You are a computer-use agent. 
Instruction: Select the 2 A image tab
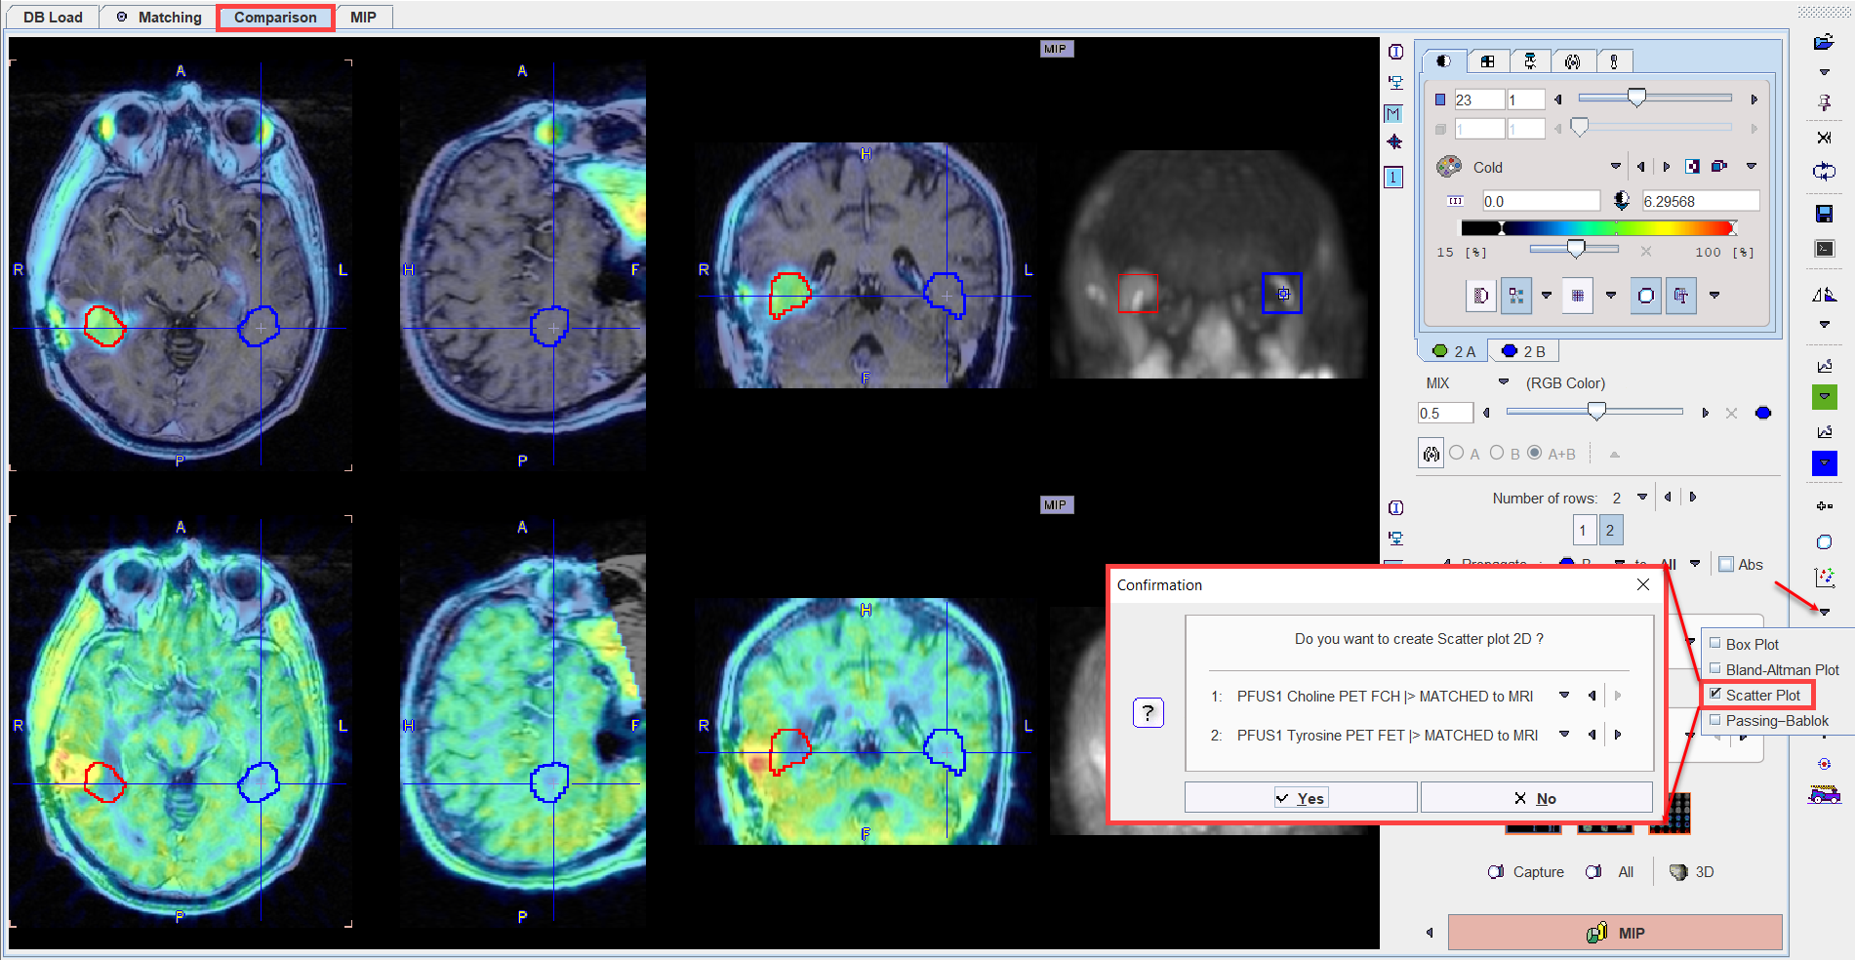1453,351
